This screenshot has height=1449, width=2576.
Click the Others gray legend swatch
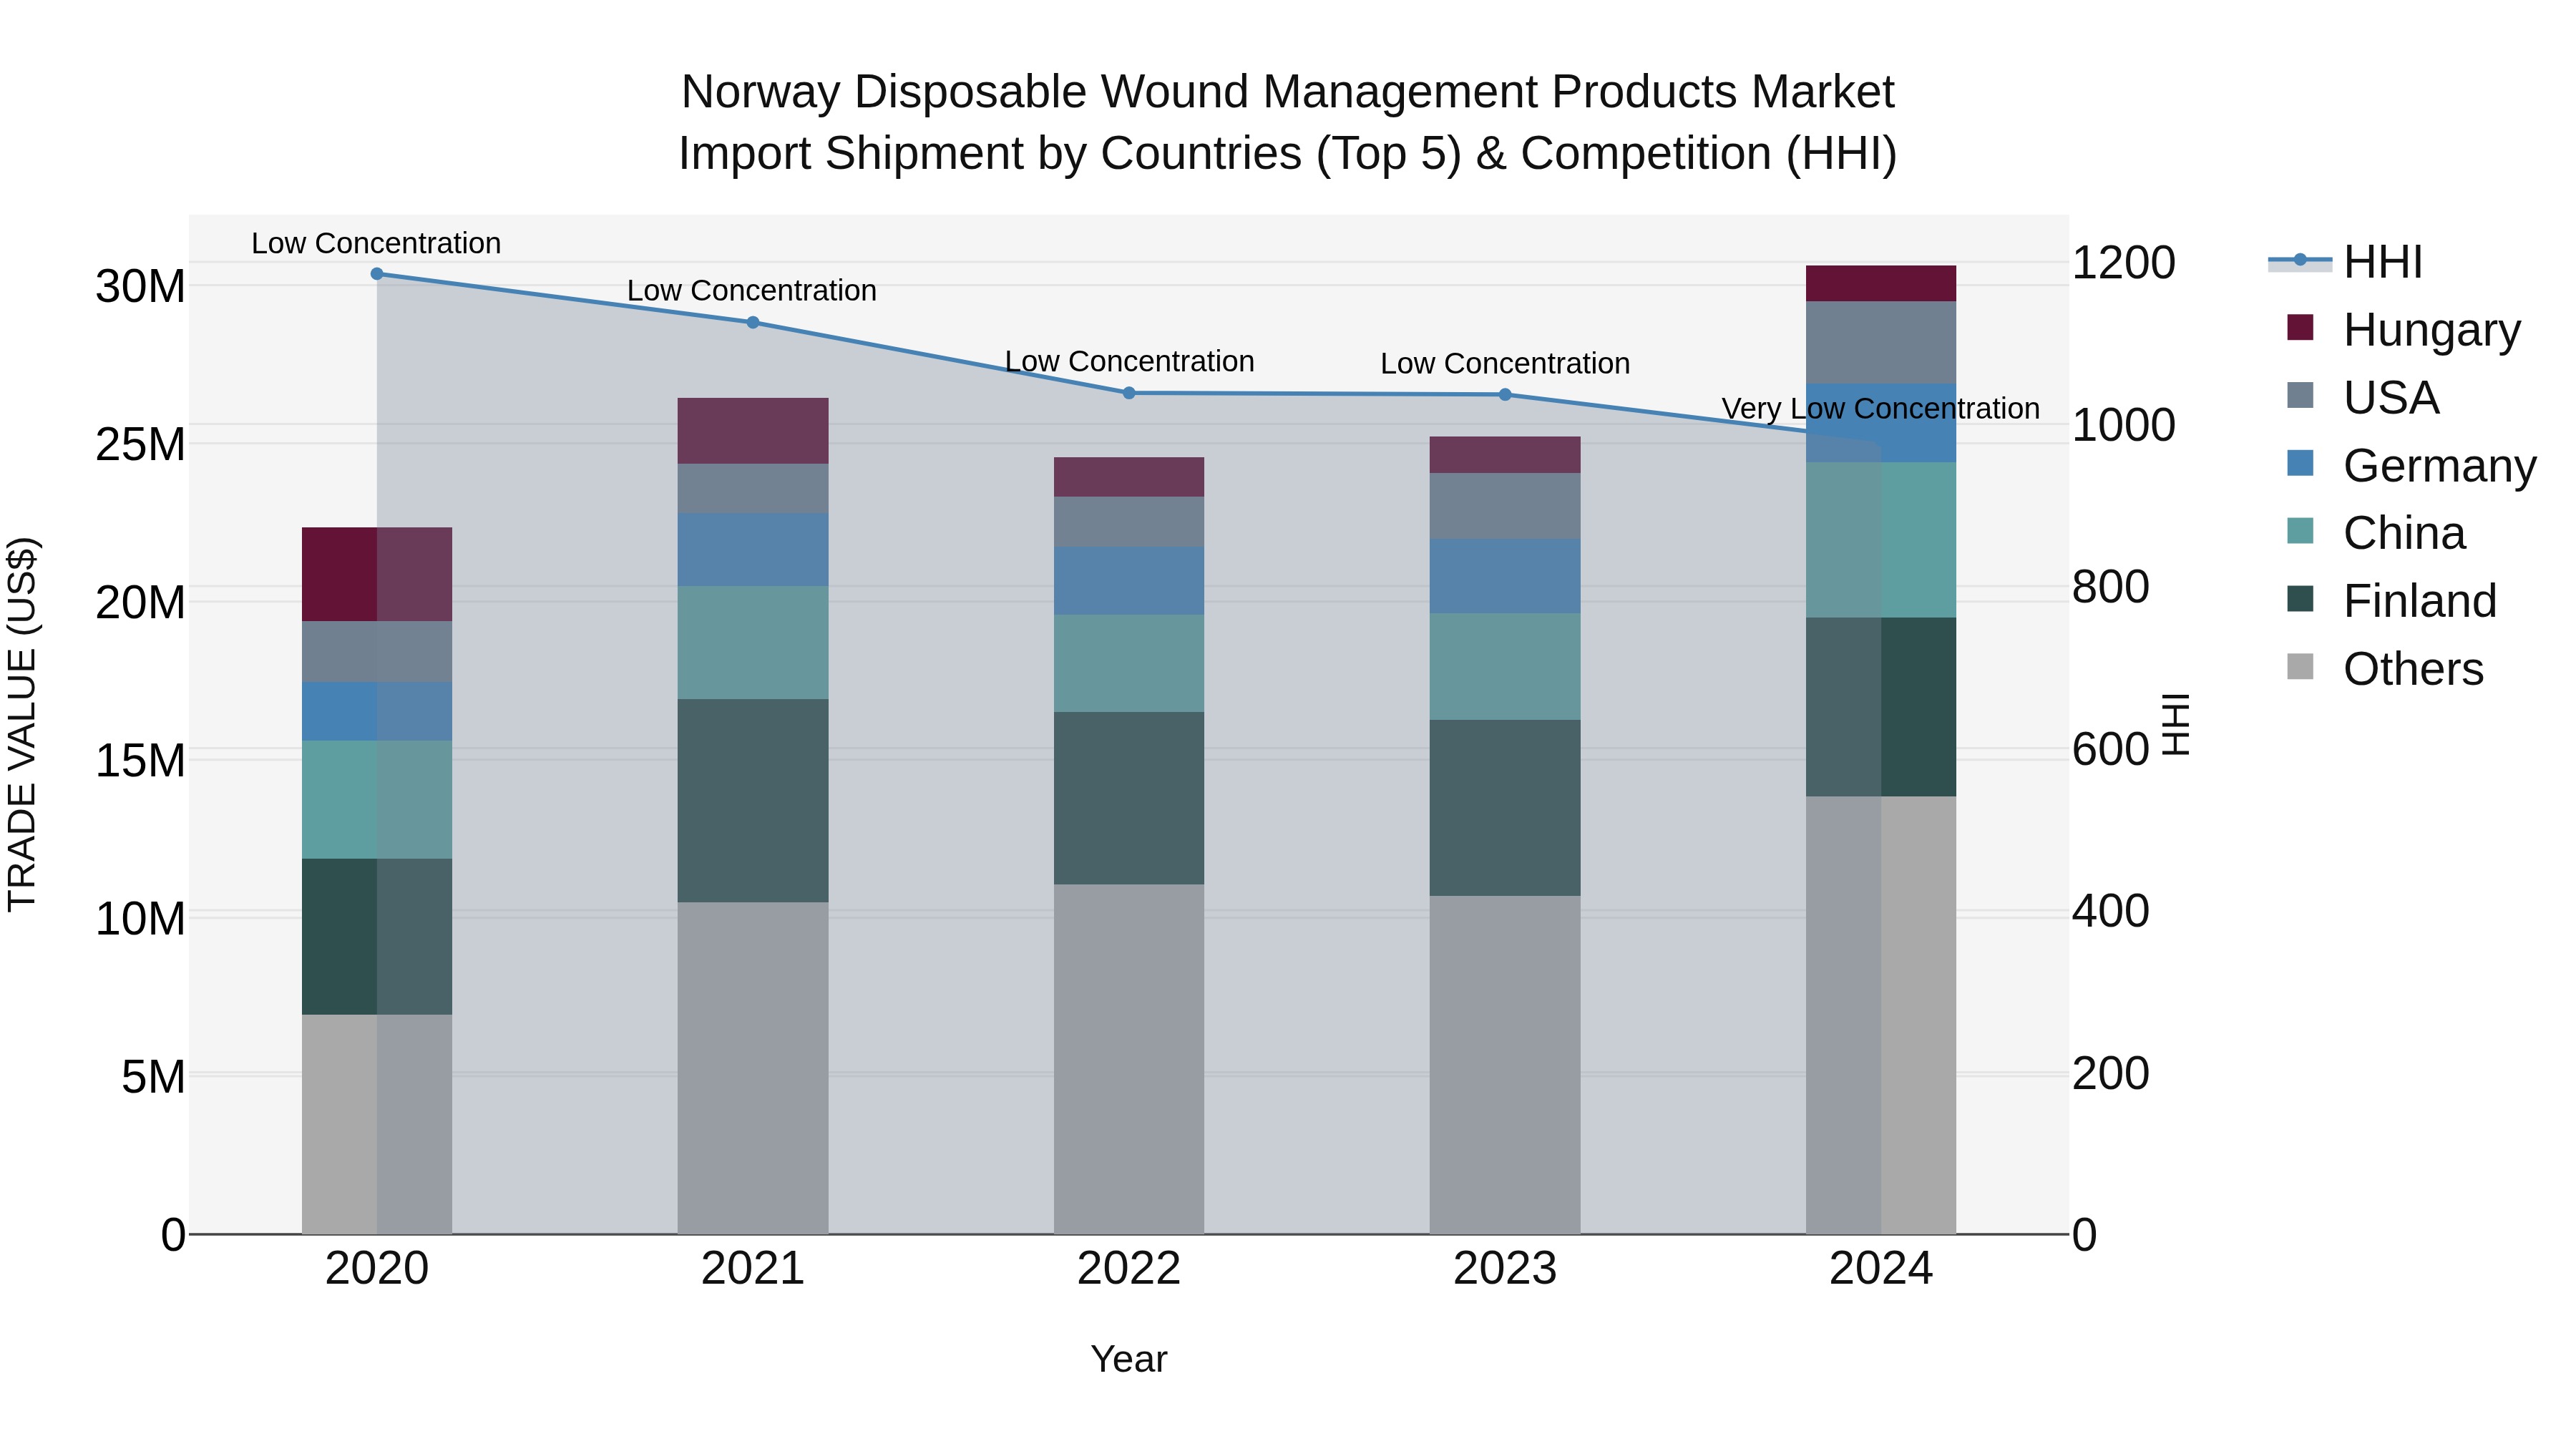[2300, 666]
